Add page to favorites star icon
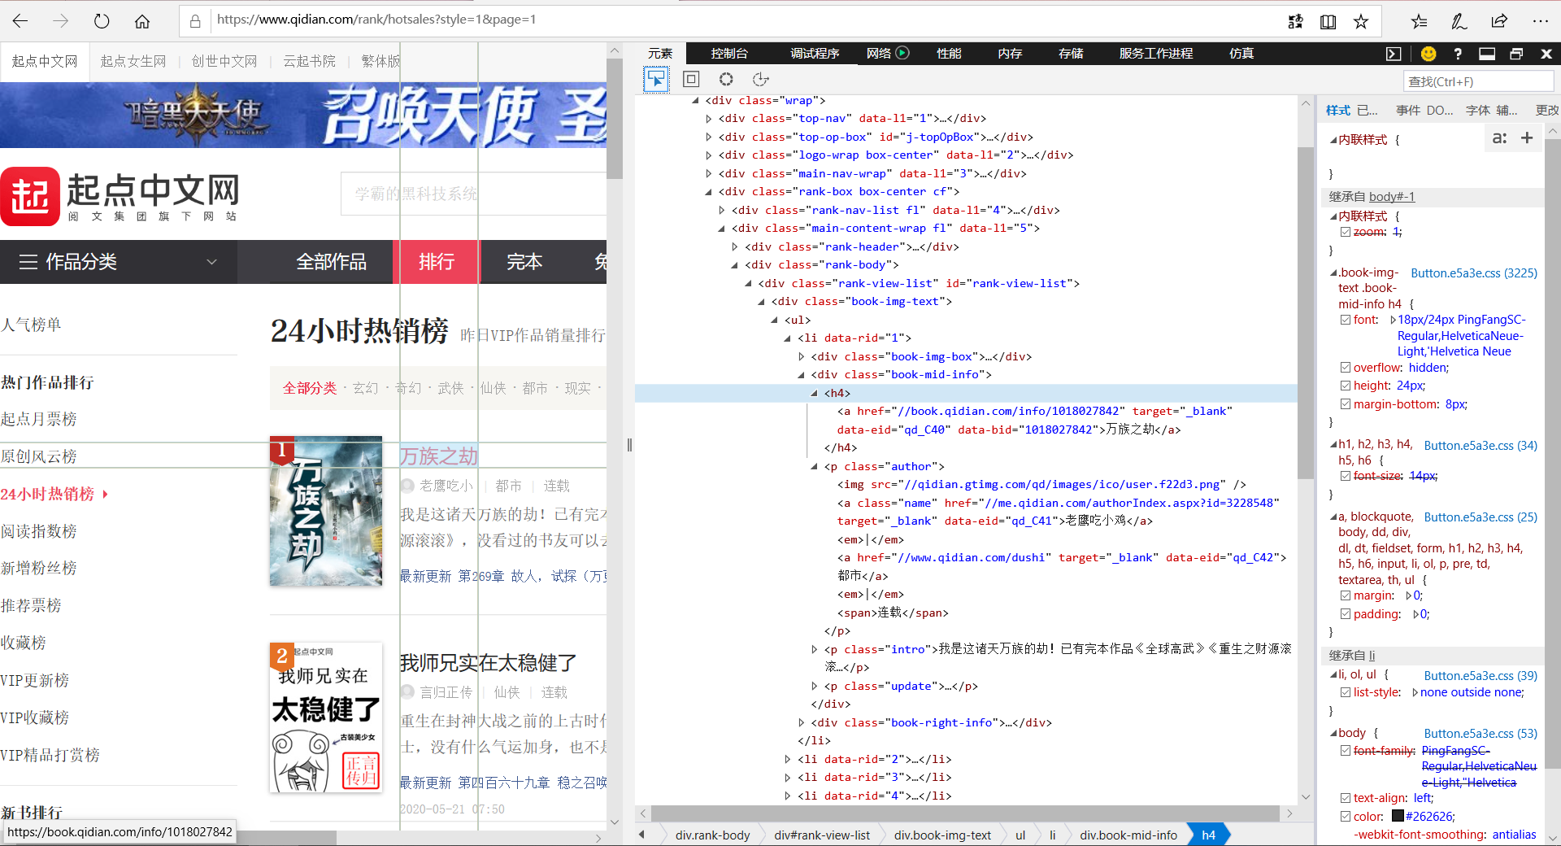This screenshot has width=1561, height=846. point(1361,22)
